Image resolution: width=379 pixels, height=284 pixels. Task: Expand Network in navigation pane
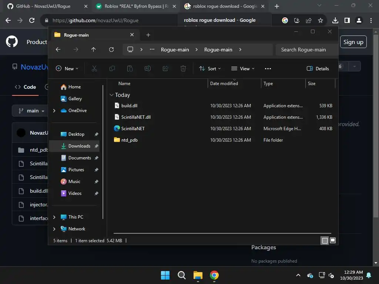click(x=54, y=229)
